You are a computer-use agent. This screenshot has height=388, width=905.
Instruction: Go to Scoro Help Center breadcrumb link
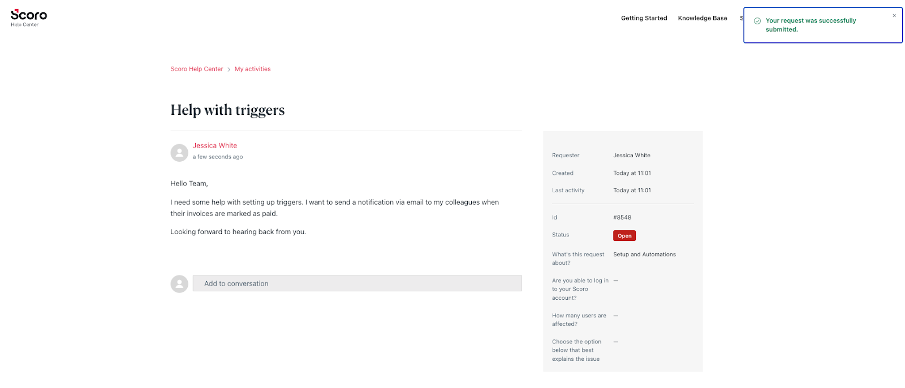click(197, 69)
